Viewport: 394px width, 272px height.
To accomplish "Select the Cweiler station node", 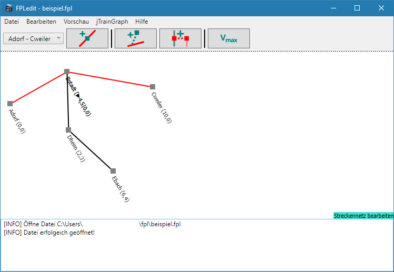I will 153,87.
